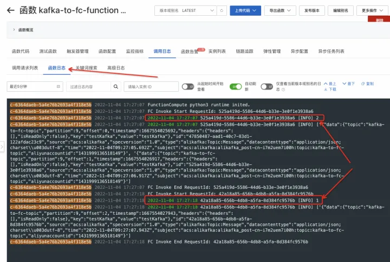Download logs with the 下载 link
Screen dimensions: 390x262
(x=330, y=90)
